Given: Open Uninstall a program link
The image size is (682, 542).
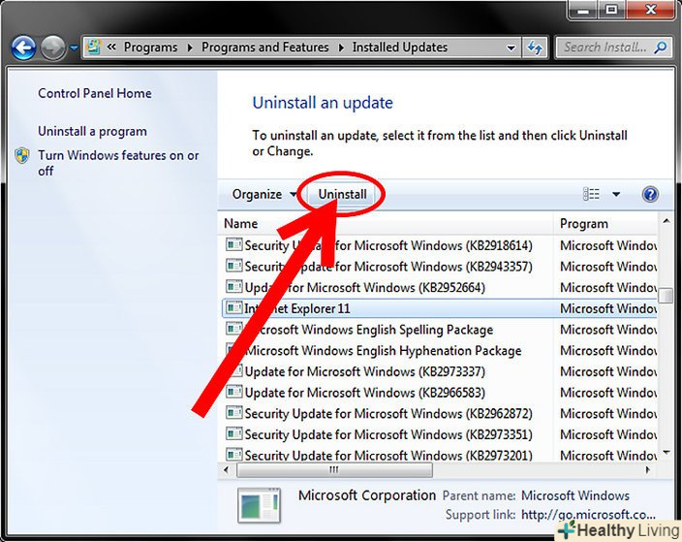Looking at the screenshot, I should click(92, 131).
